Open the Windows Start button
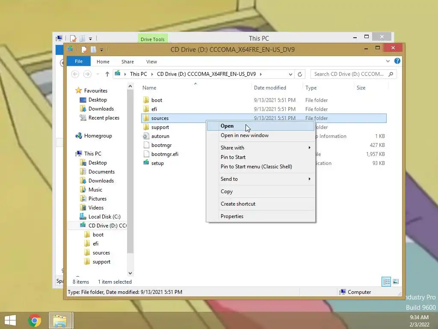 (10, 320)
